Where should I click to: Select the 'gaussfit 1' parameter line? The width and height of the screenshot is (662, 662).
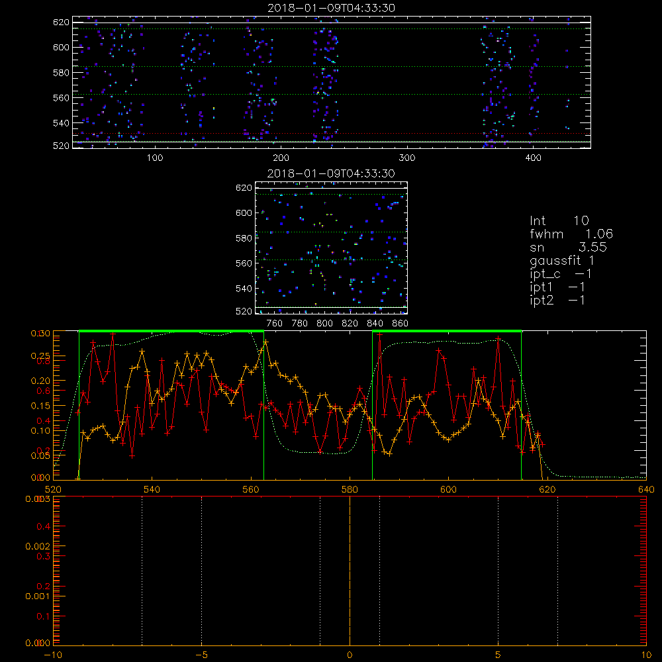tap(562, 260)
